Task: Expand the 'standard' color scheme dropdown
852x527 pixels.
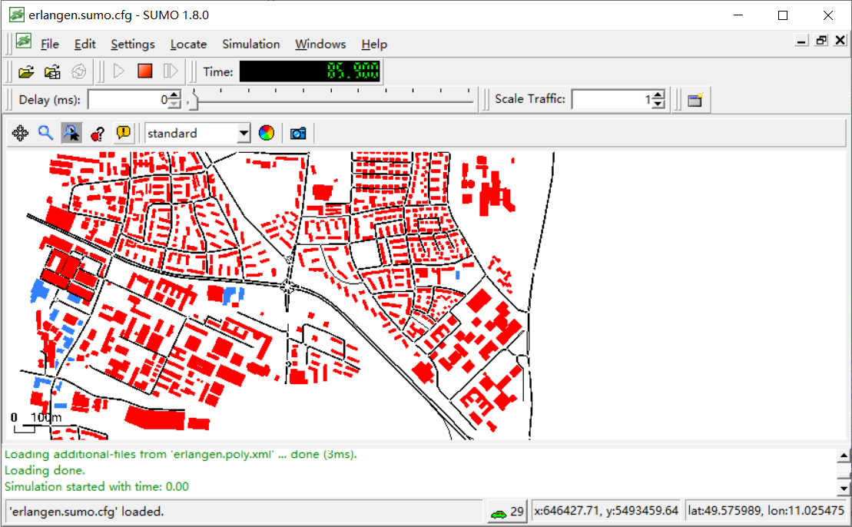Action: click(244, 133)
